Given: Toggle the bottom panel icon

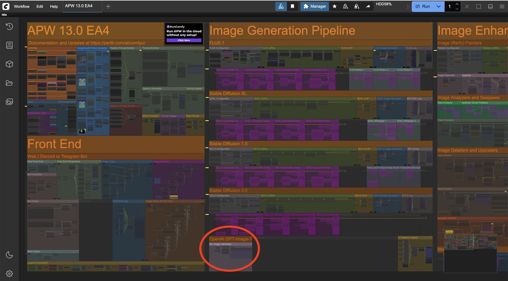Looking at the screenshot, I should tap(490, 6).
